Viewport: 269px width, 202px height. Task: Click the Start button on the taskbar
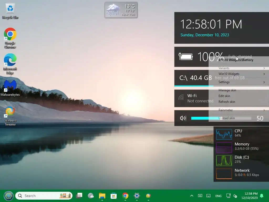point(9,196)
